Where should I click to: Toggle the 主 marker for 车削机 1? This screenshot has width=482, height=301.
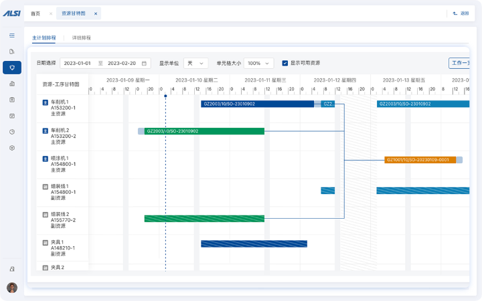coord(46,102)
